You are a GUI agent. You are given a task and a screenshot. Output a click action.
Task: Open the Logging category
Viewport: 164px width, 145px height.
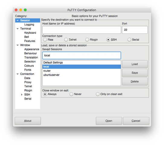point(29,24)
